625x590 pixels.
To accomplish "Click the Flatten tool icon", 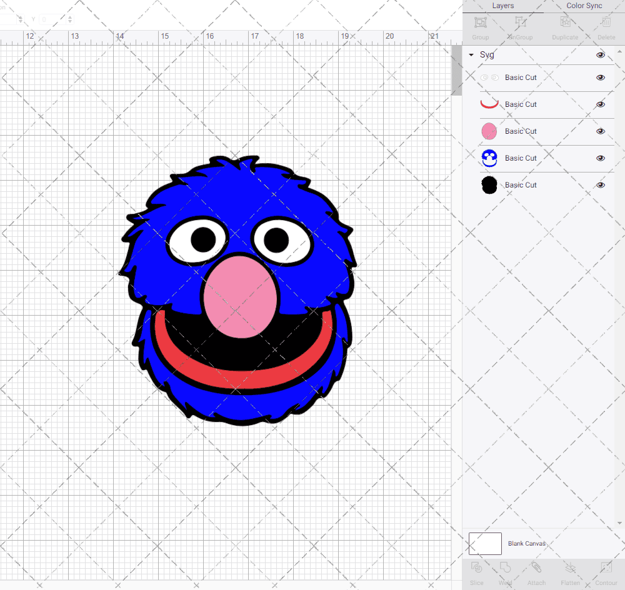I will pyautogui.click(x=571, y=567).
